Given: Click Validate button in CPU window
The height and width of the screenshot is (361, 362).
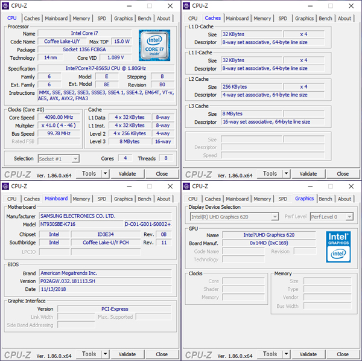Looking at the screenshot, I should pyautogui.click(x=127, y=174).
